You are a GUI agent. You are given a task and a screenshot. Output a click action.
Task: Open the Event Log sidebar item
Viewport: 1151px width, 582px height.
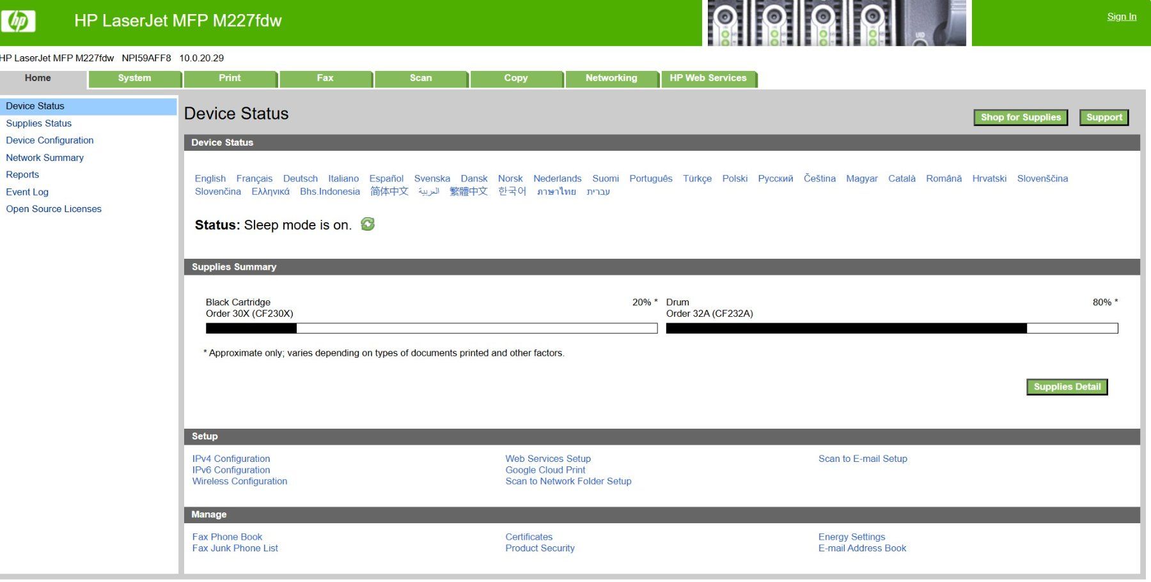[27, 192]
